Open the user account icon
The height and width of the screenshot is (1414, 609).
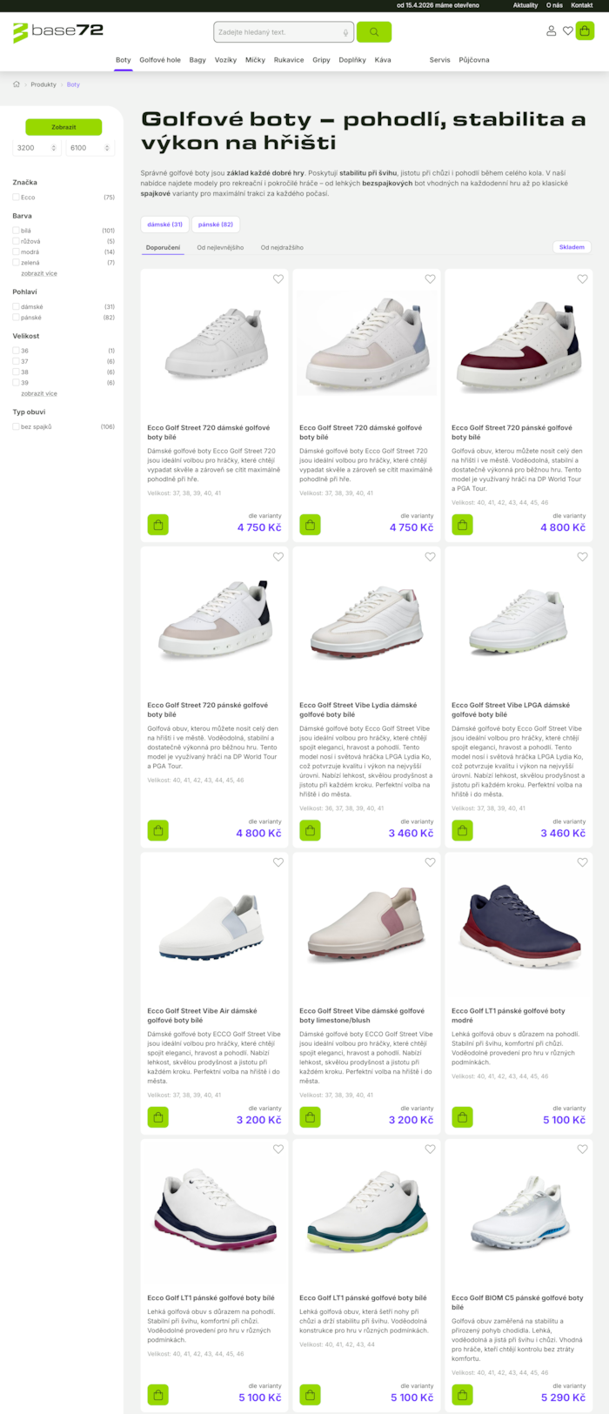[551, 30]
